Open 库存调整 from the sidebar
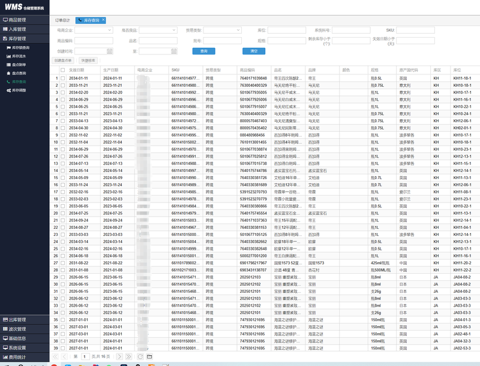480x366 pixels. [19, 90]
